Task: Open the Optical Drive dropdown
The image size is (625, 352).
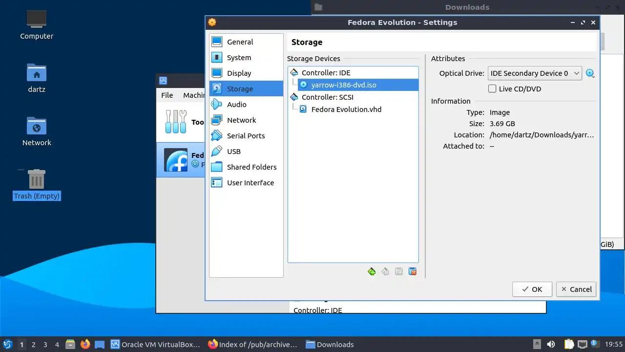Action: click(x=535, y=73)
